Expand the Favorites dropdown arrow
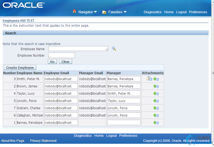 [125, 12]
